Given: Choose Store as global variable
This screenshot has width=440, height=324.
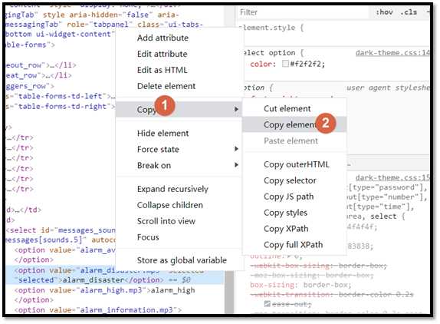Looking at the screenshot, I should click(182, 260).
